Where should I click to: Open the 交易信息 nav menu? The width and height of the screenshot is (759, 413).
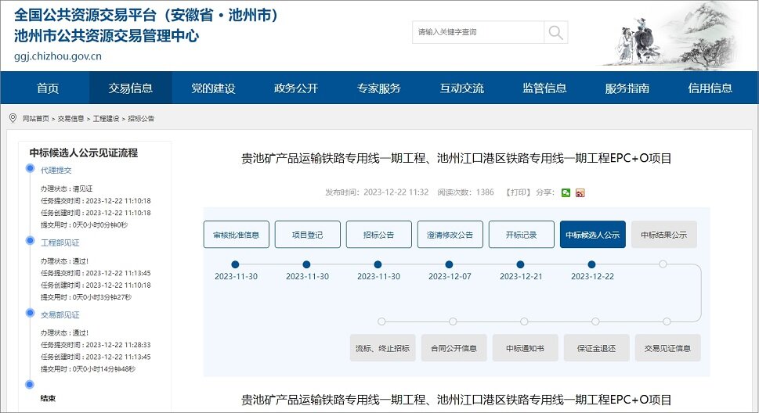pos(131,88)
